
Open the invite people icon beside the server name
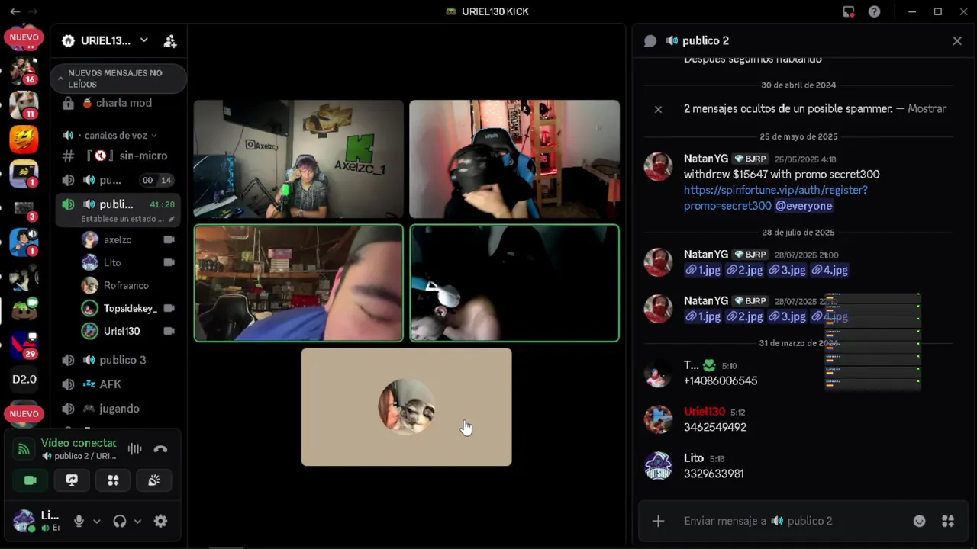[170, 41]
